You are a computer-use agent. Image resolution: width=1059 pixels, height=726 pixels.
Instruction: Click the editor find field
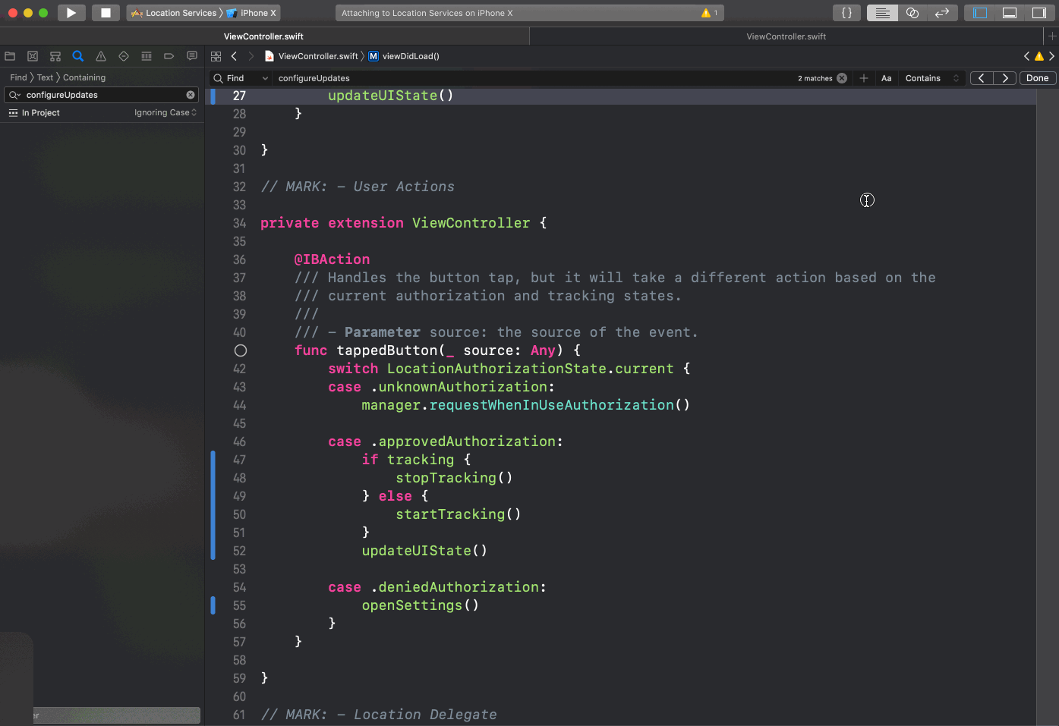(531, 78)
